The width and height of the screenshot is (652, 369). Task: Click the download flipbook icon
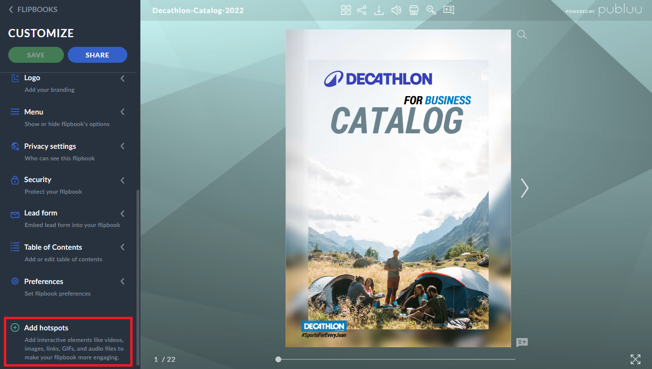coord(379,10)
